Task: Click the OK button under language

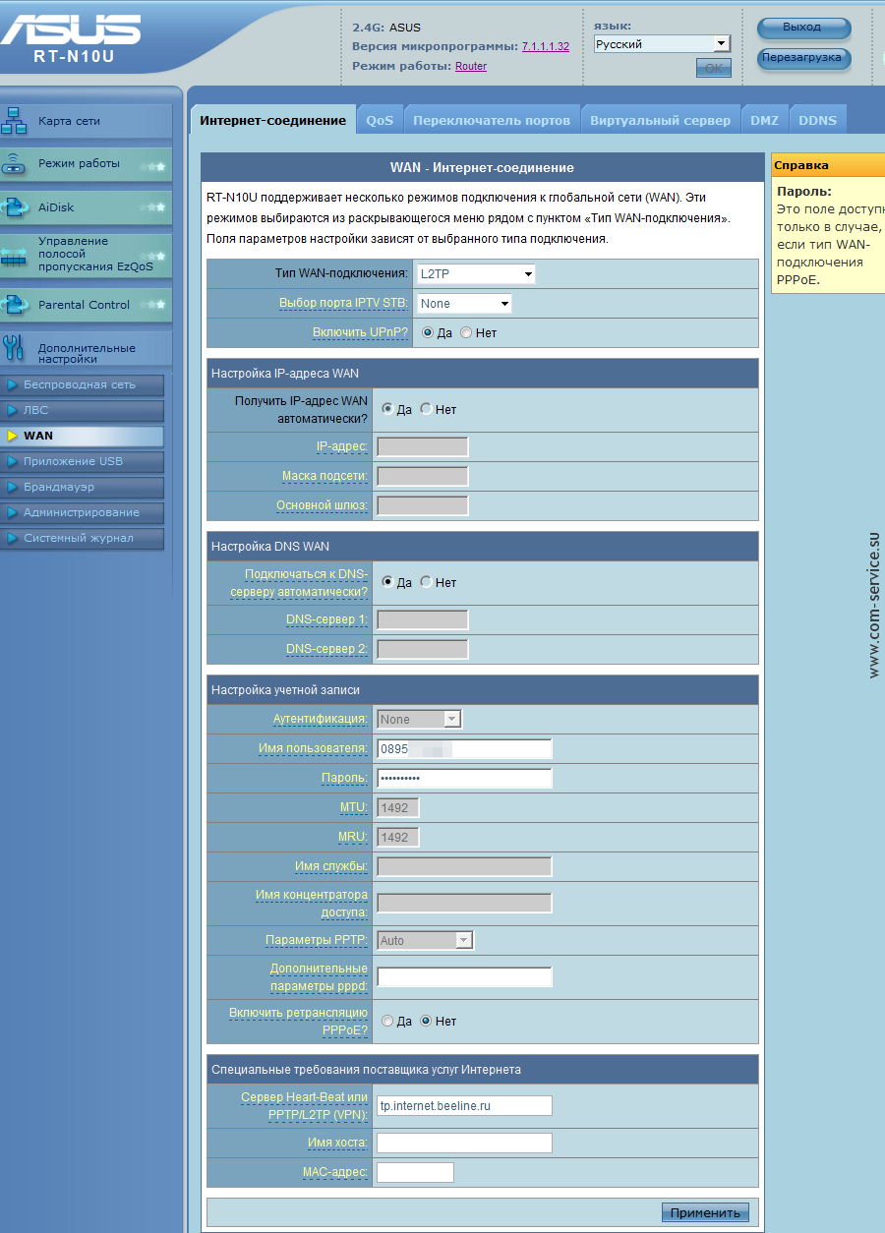Action: [713, 68]
